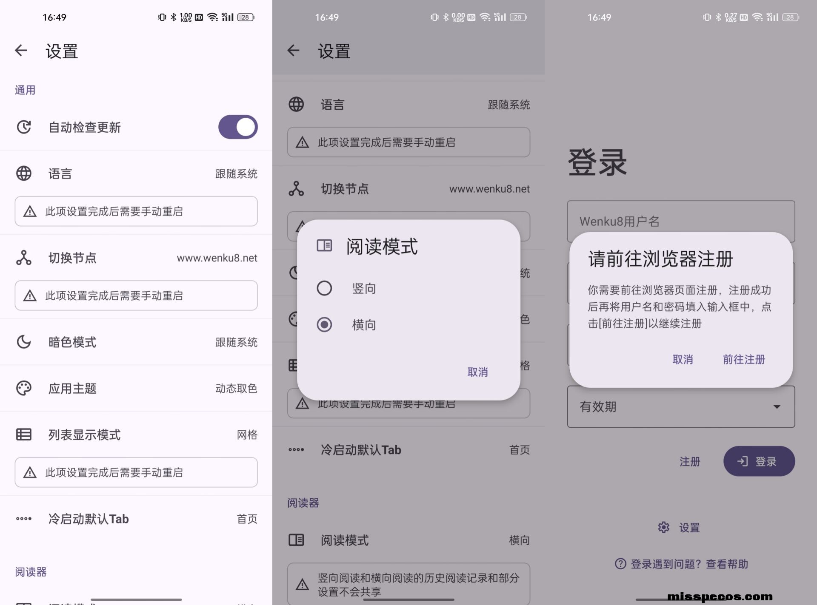Click the back arrow beside left 设置 title
Viewport: 817px width, 605px height.
[x=21, y=51]
